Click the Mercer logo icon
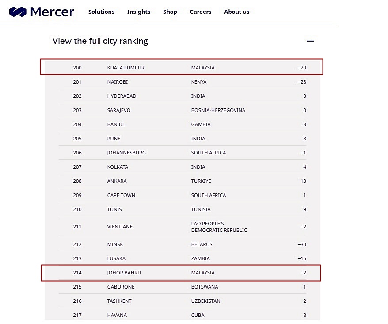The height and width of the screenshot is (324, 388). [18, 12]
